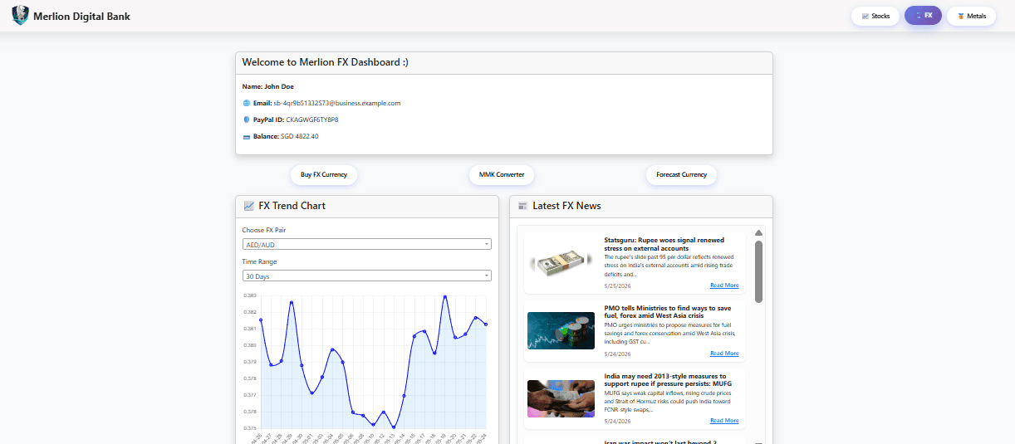Click the Stocks tab chart icon
Image resolution: width=1015 pixels, height=444 pixels.
[x=865, y=16]
